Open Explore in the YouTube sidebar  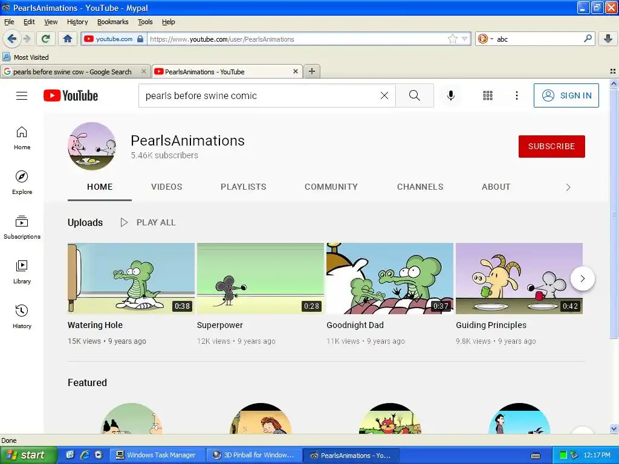tap(22, 182)
